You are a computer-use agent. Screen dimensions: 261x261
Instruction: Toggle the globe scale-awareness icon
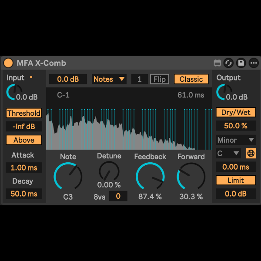251,153
